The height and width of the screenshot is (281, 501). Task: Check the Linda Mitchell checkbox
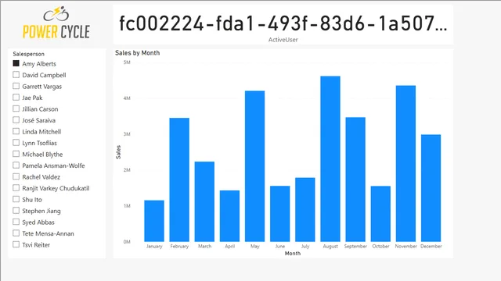16,131
